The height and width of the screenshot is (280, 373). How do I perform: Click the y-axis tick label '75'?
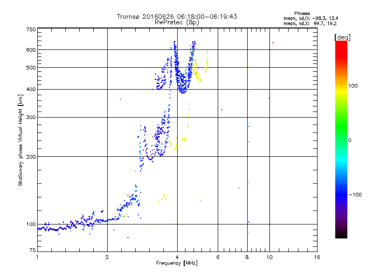(33, 250)
